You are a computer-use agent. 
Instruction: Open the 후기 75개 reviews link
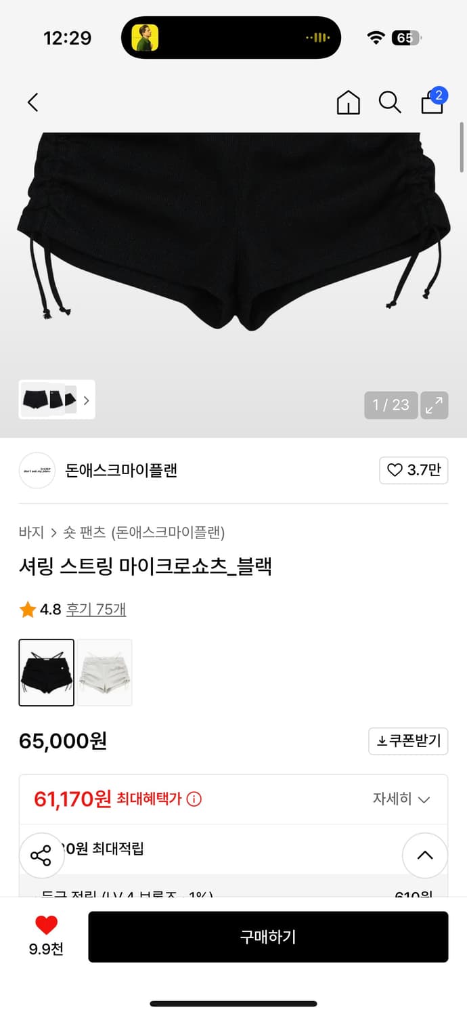pyautogui.click(x=95, y=610)
